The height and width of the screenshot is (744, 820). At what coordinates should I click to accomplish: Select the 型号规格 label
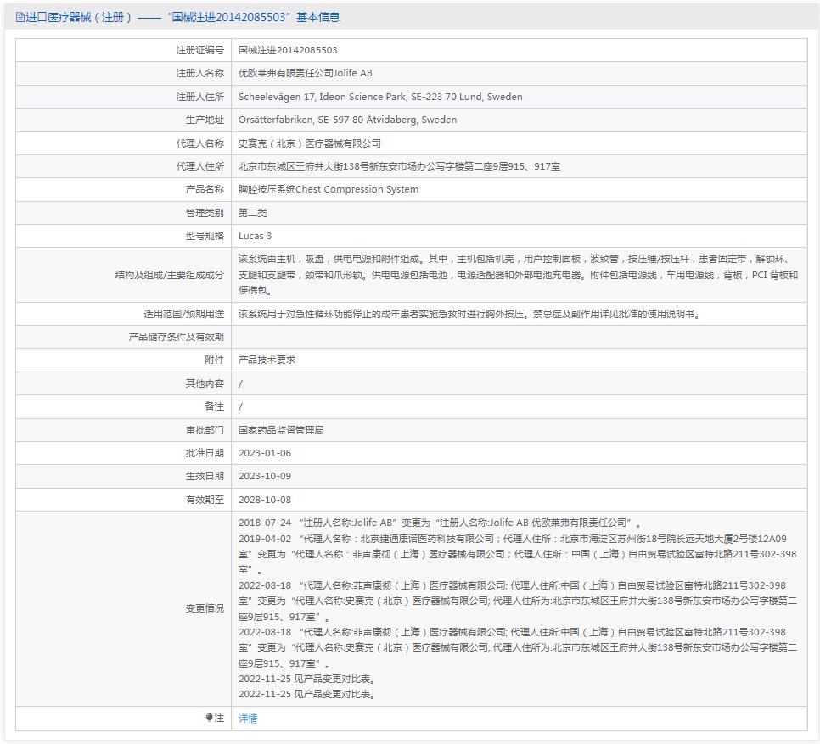pyautogui.click(x=205, y=236)
